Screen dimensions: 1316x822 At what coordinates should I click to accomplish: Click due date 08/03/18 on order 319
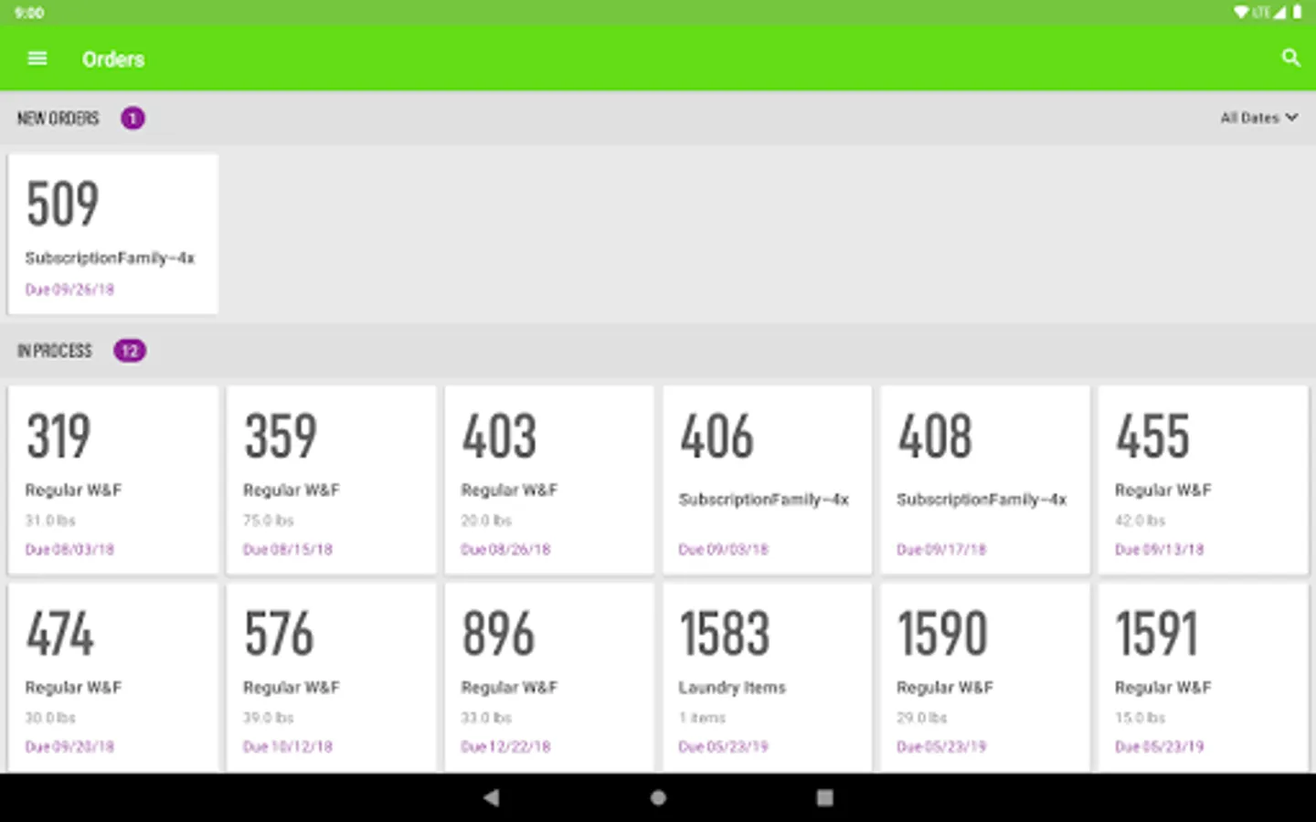69,550
